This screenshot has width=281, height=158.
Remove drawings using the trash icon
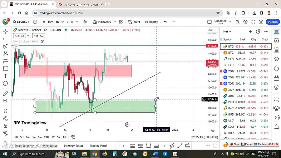pos(5,143)
